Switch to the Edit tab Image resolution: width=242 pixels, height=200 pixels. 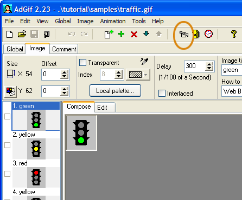pyautogui.click(x=102, y=108)
